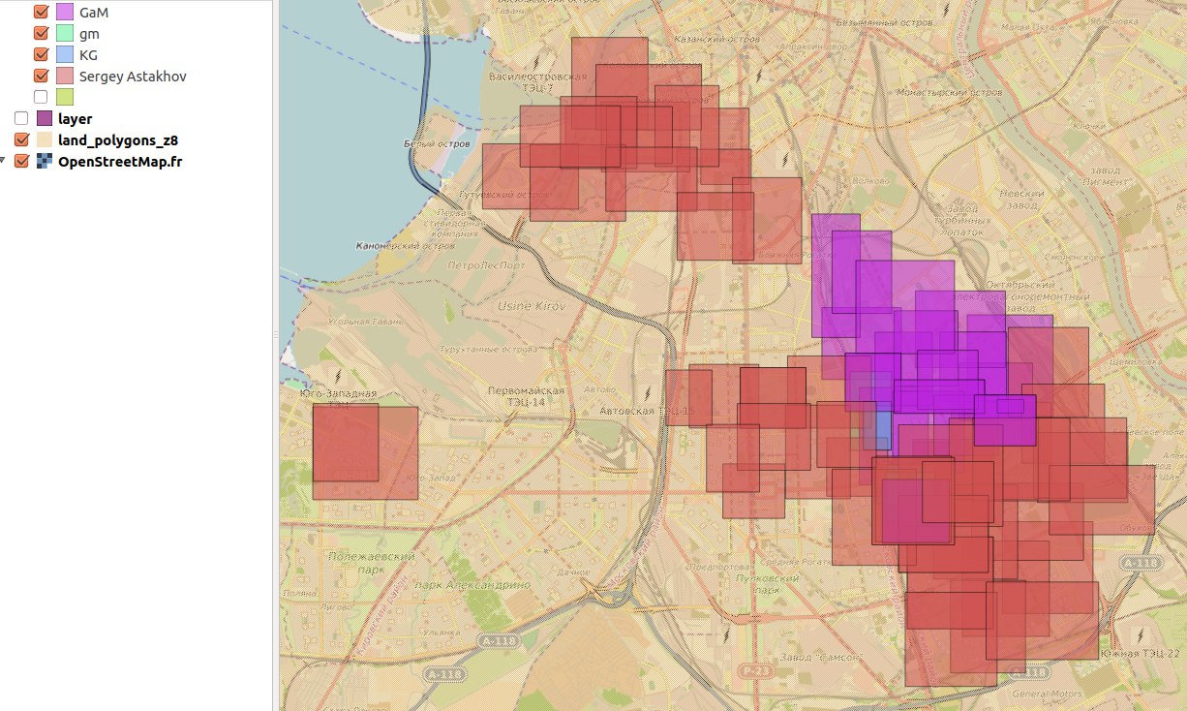Click the purple GaM color swatch

click(65, 13)
